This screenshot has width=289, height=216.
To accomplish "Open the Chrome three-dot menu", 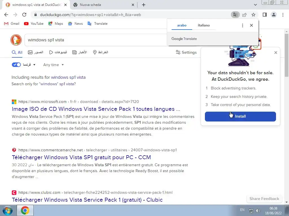I will pyautogui.click(x=283, y=15).
